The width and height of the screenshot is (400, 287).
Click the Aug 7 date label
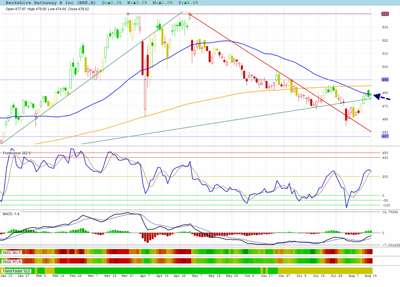354,276
